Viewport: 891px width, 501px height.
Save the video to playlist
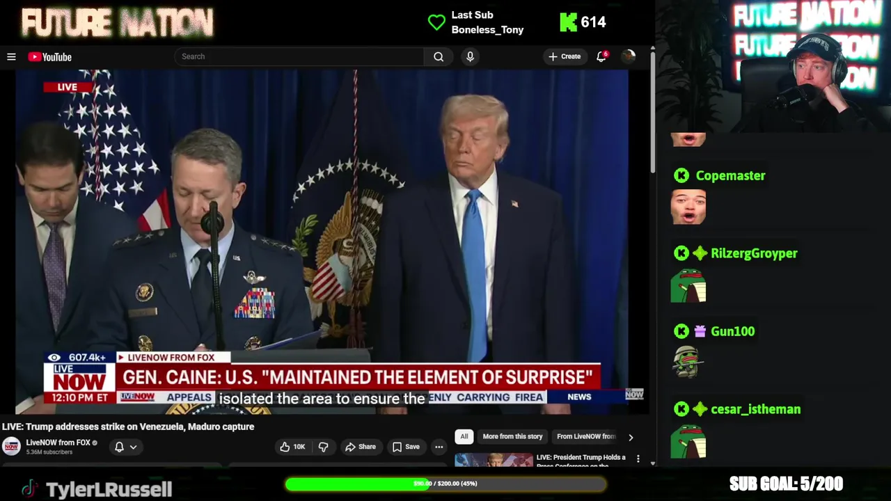point(406,447)
